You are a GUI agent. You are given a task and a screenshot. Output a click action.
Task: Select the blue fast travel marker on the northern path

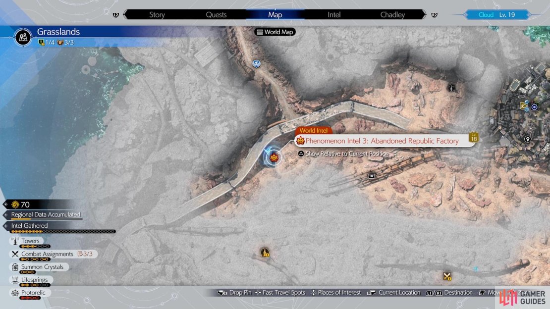tap(256, 64)
